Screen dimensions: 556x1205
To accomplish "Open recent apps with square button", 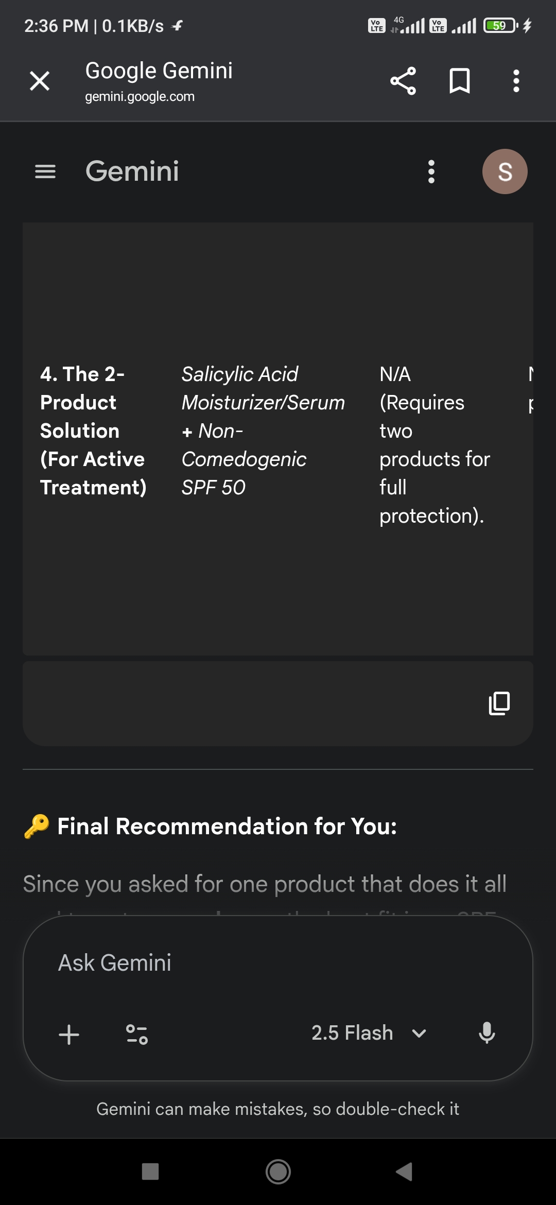I will click(150, 1172).
